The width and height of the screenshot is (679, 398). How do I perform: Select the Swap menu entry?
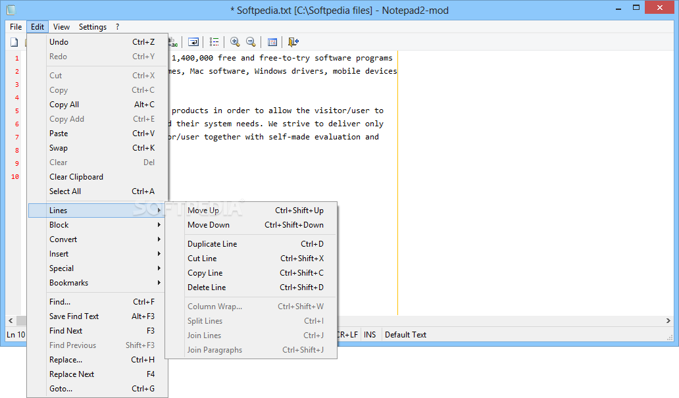(x=98, y=148)
